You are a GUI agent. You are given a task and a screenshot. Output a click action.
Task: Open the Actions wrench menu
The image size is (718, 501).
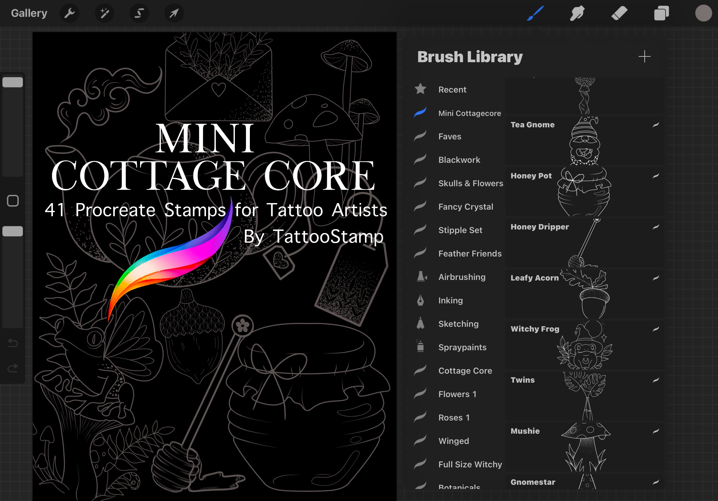(x=69, y=13)
